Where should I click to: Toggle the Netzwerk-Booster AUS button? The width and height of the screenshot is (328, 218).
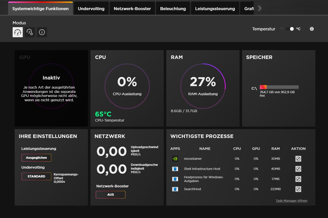click(x=110, y=195)
